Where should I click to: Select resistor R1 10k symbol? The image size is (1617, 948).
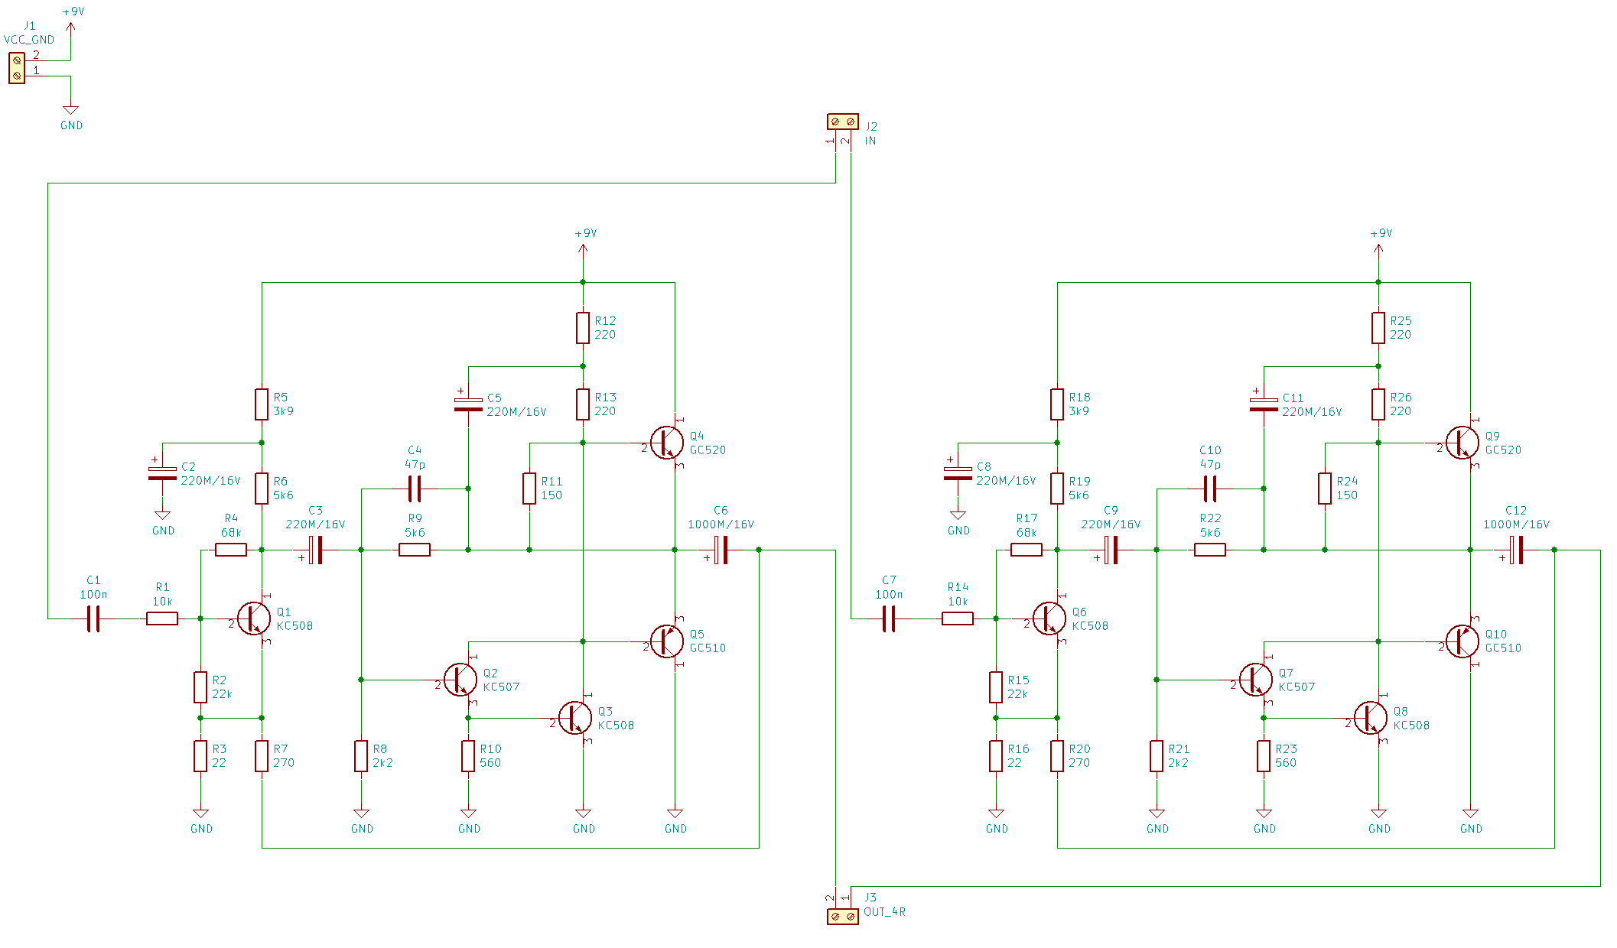click(x=162, y=618)
